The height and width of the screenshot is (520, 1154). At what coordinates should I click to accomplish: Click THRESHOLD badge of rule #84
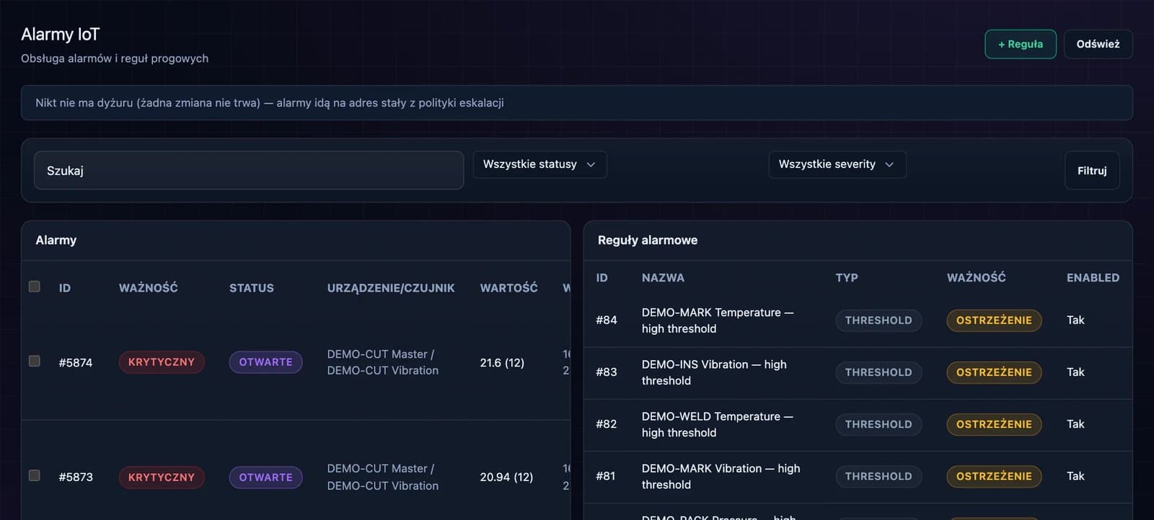coord(878,320)
